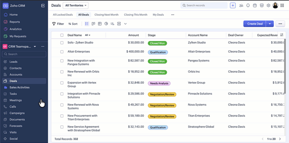Focus the Search records field
This screenshot has width=289, height=143.
[204, 6]
